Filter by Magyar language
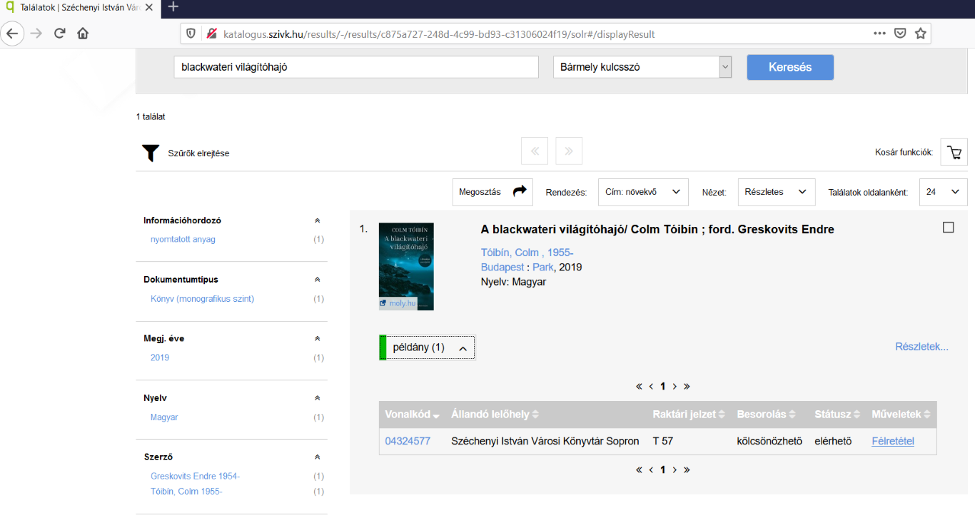This screenshot has width=975, height=523. pos(164,417)
